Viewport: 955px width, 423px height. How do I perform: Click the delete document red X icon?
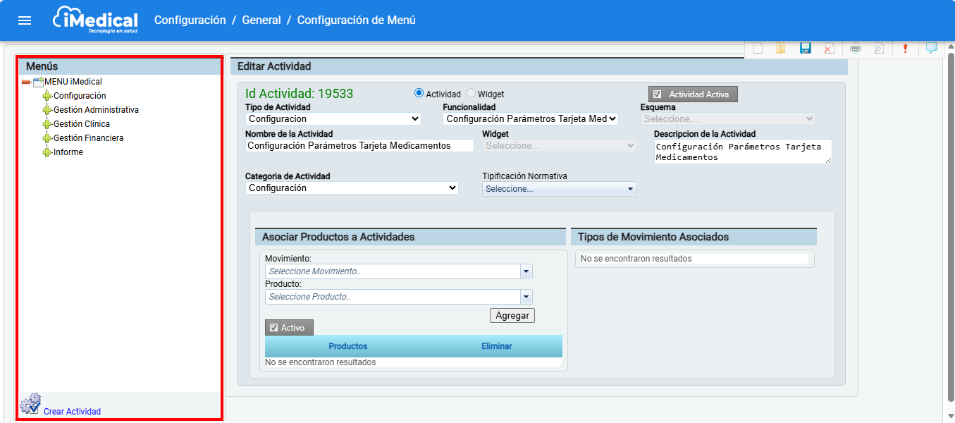[x=830, y=48]
